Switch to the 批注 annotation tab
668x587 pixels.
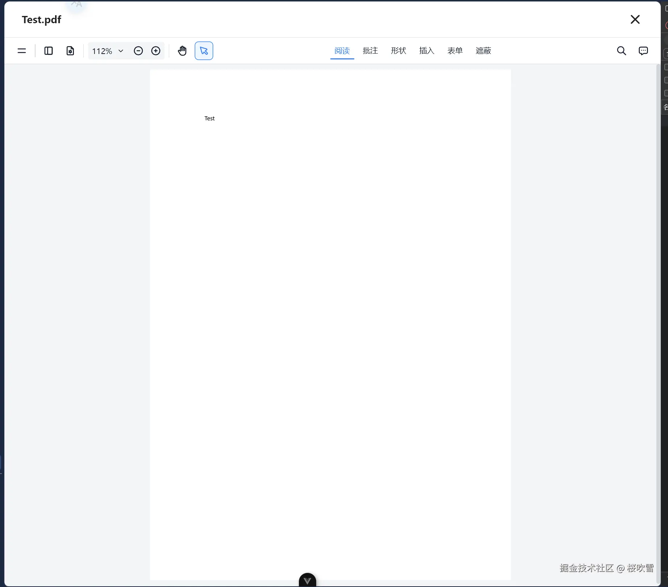click(x=370, y=51)
